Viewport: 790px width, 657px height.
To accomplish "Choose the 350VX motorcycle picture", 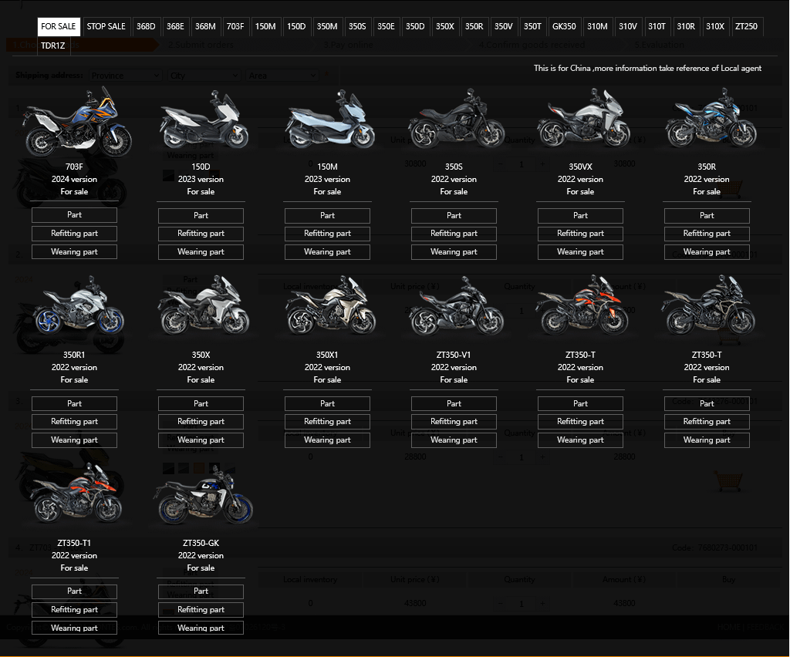I will 581,123.
